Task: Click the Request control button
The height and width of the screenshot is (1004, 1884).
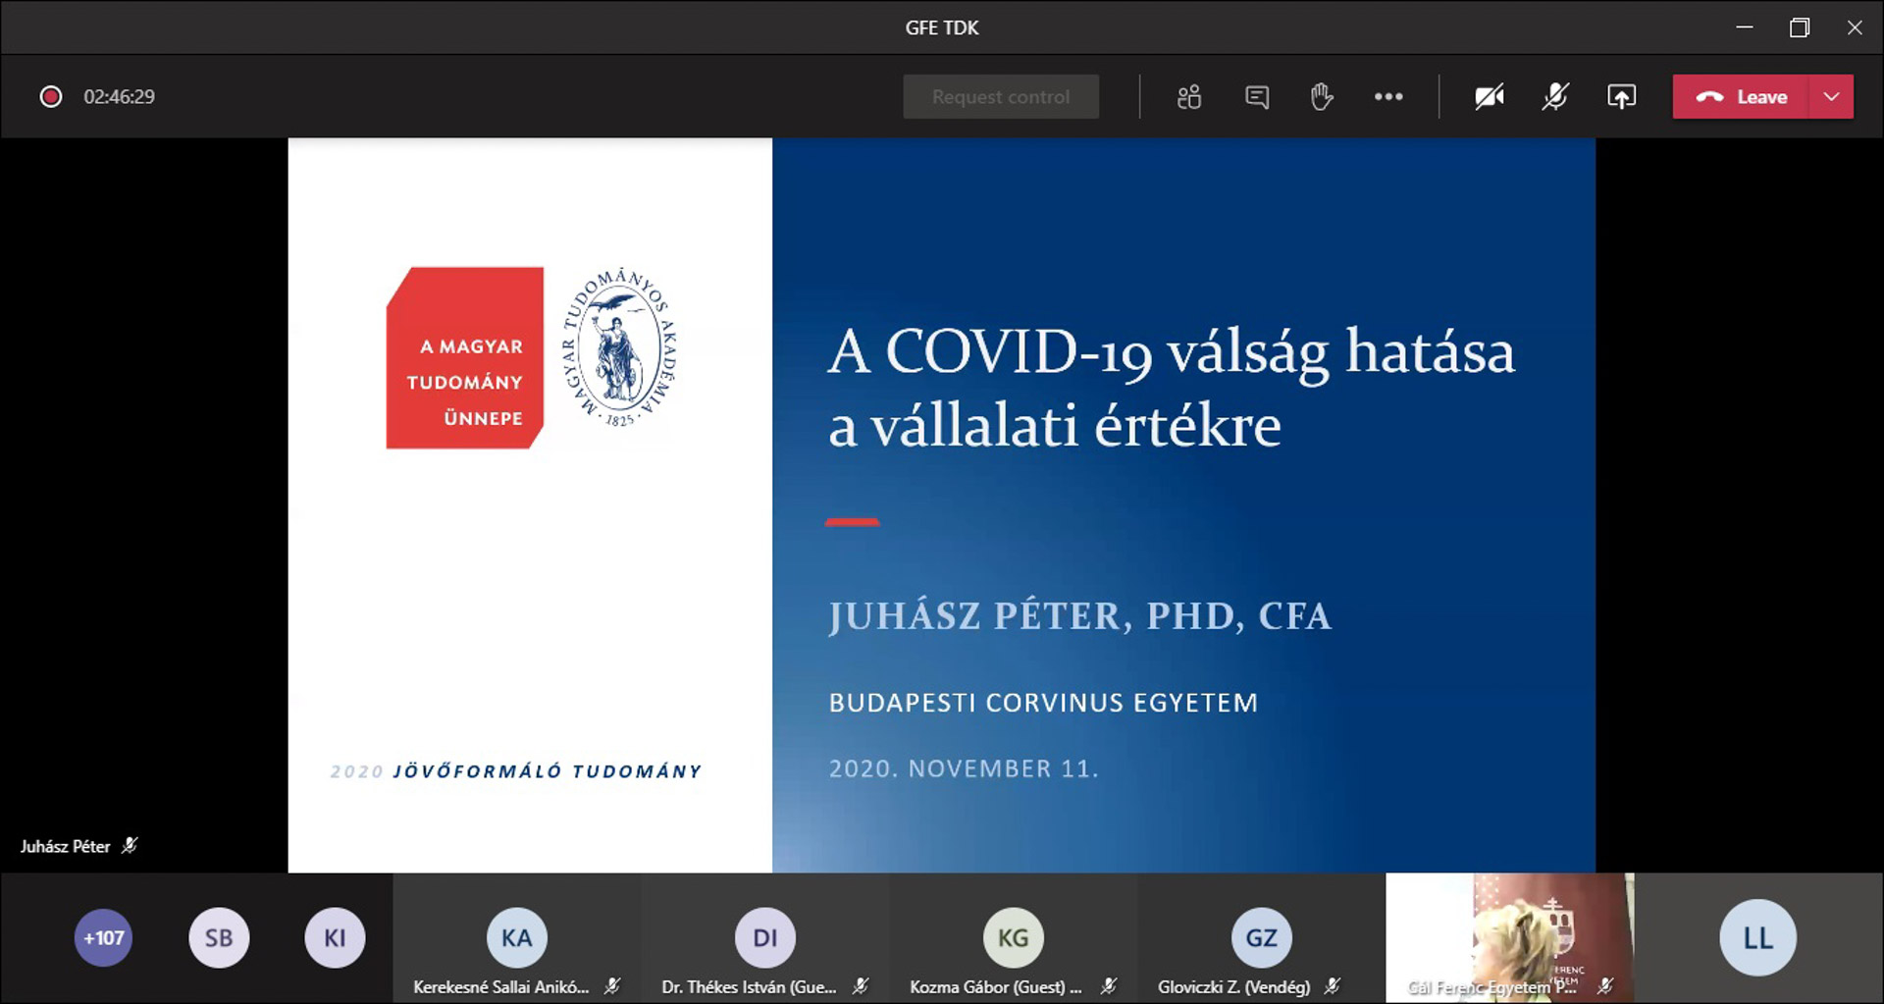Action: tap(1001, 96)
